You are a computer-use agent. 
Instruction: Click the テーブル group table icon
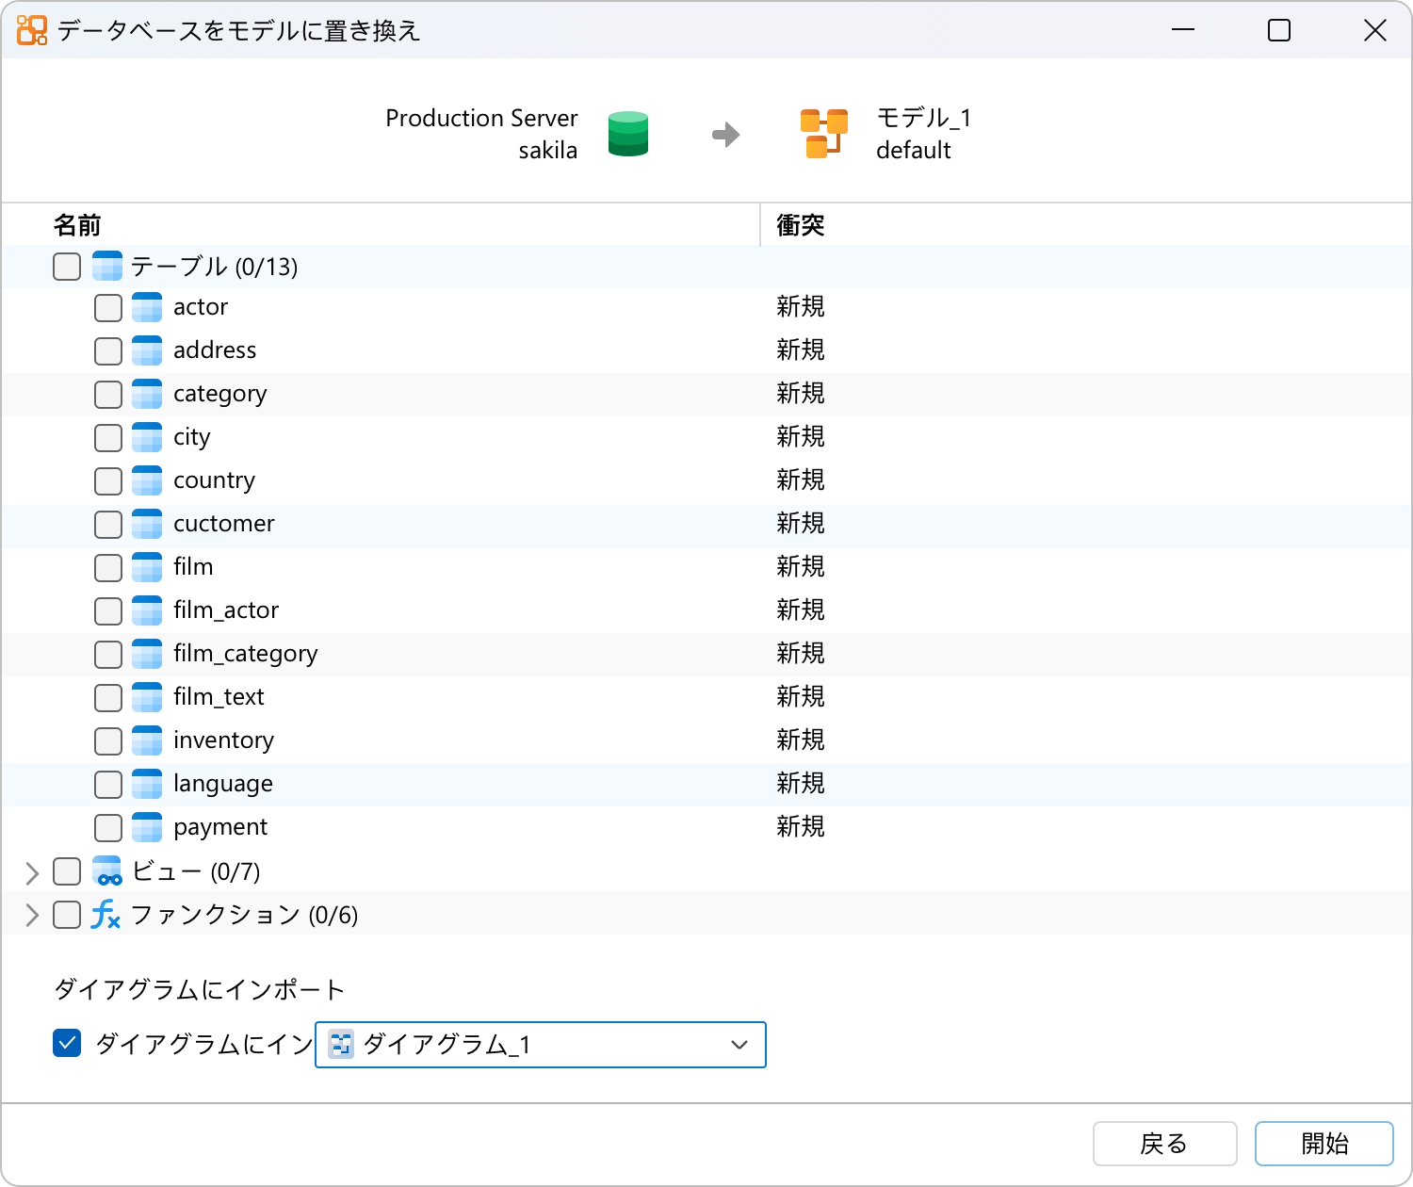tap(107, 267)
